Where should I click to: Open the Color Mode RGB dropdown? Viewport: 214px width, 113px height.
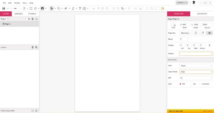coord(196,72)
